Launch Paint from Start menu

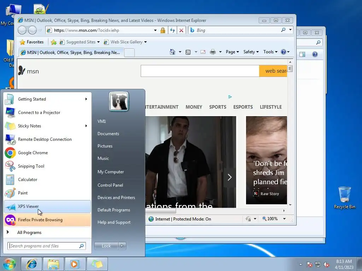coord(47,193)
